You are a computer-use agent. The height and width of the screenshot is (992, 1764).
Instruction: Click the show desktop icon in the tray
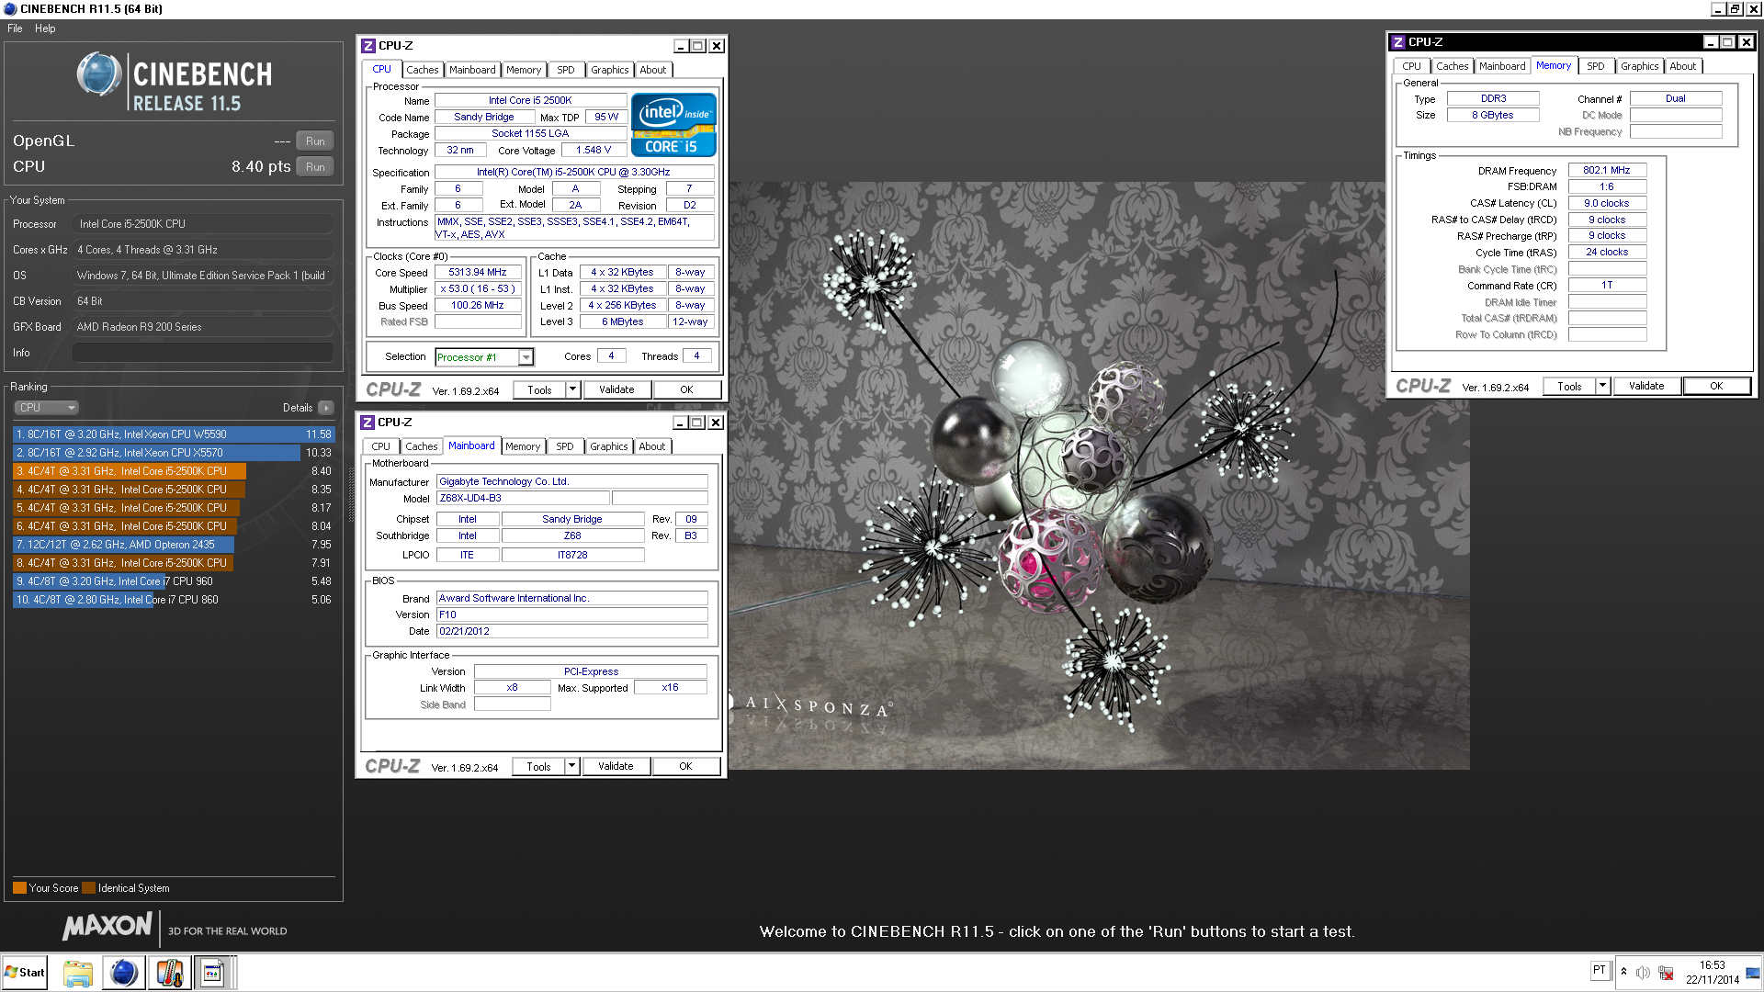[x=1753, y=973]
